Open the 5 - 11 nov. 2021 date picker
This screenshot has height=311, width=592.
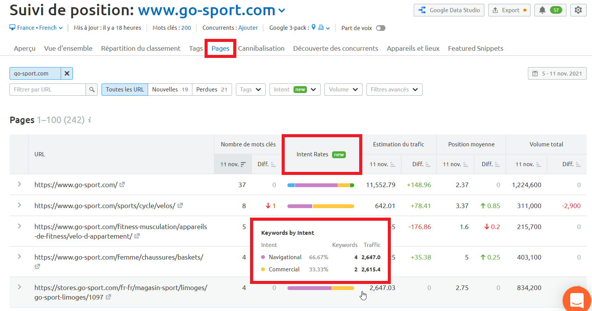point(557,74)
